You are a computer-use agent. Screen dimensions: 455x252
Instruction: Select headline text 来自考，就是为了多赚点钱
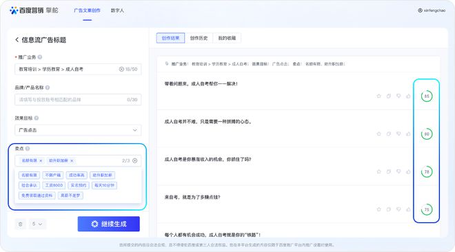[192, 197]
